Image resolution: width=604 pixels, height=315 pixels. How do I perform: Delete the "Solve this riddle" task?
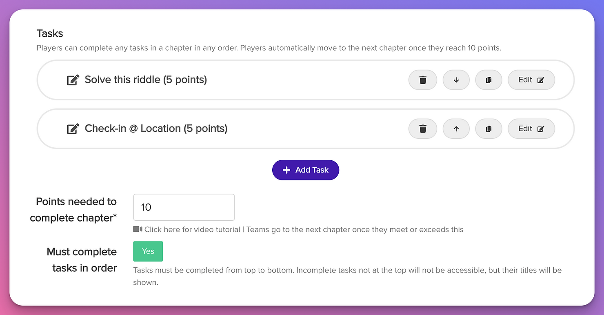pyautogui.click(x=422, y=80)
